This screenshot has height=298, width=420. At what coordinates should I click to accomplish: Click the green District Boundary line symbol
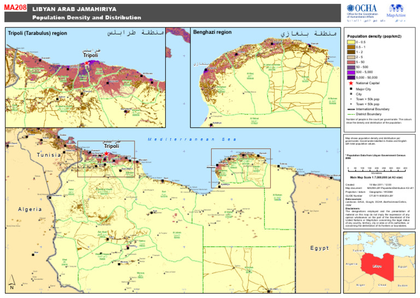tap(351, 114)
